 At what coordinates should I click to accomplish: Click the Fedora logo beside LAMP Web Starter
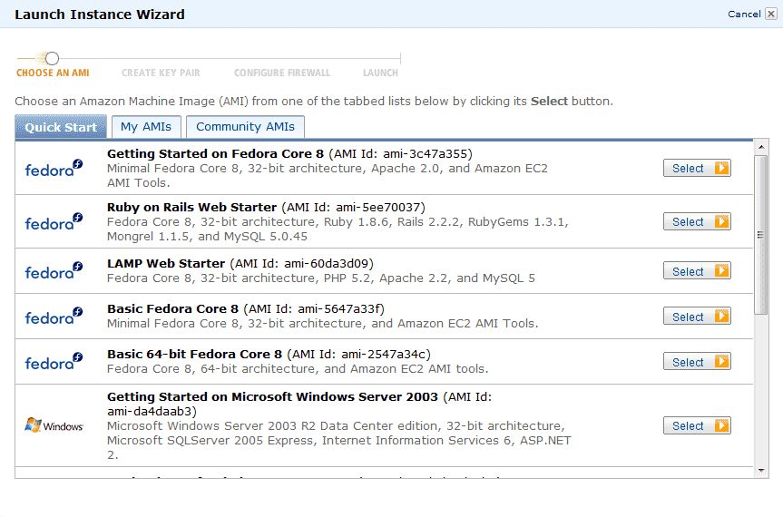[x=54, y=270]
